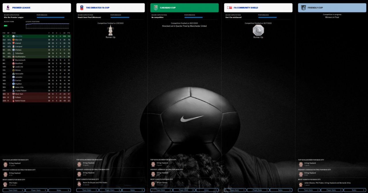368x193 pixels.
Task: Click the Bournemouth club badge
Action: click(x=14, y=60)
